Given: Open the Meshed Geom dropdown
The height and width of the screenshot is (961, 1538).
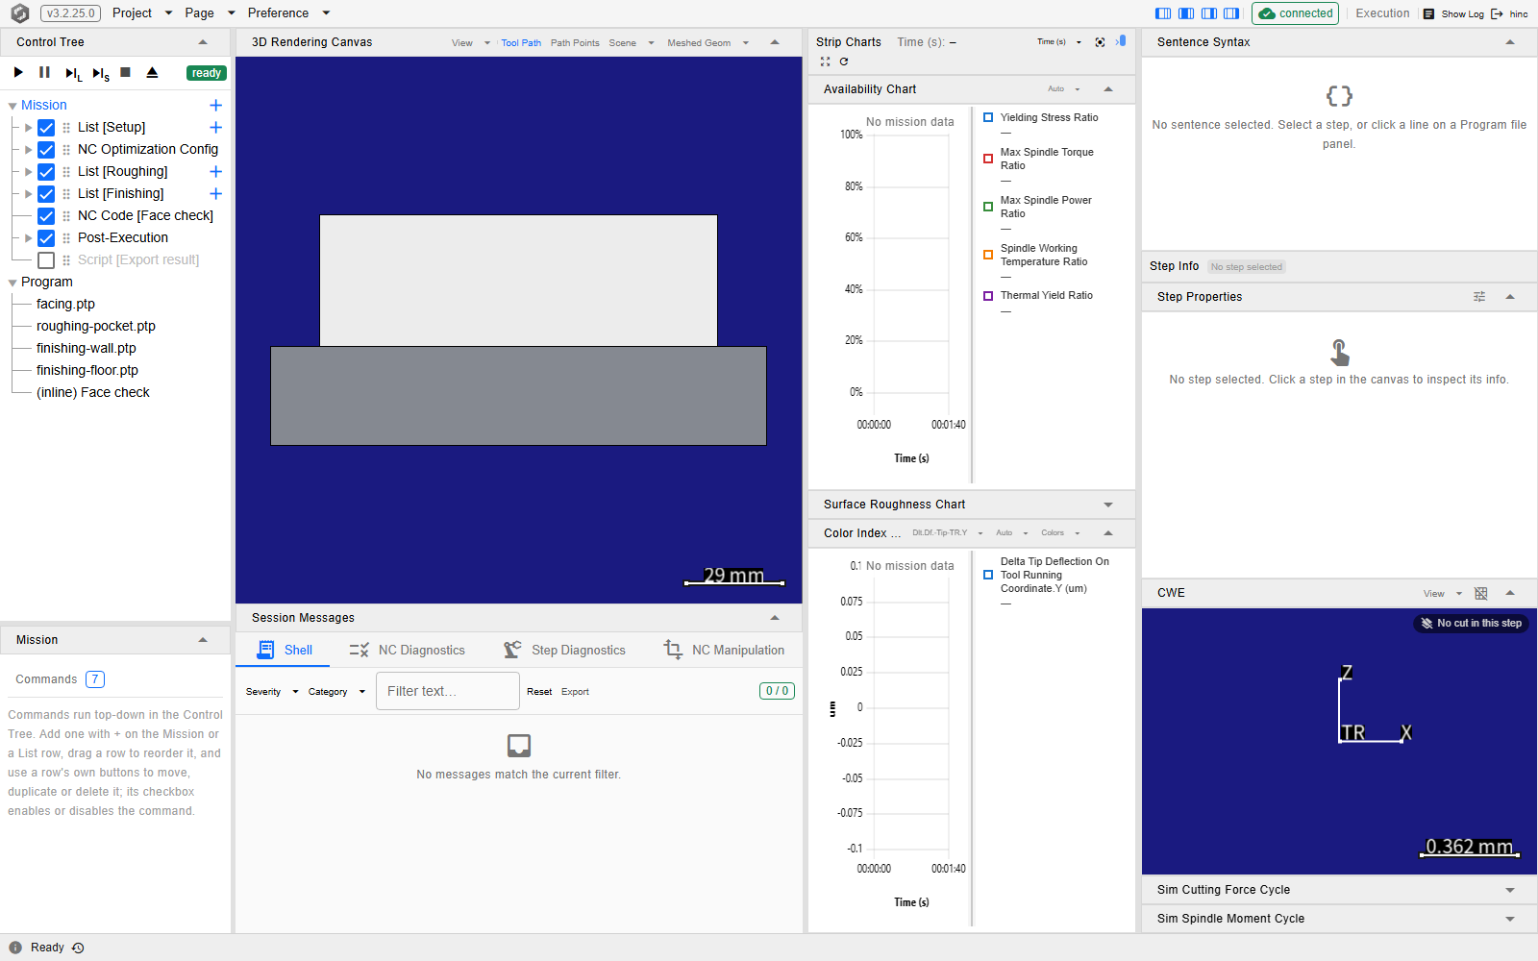Looking at the screenshot, I should click(x=707, y=43).
